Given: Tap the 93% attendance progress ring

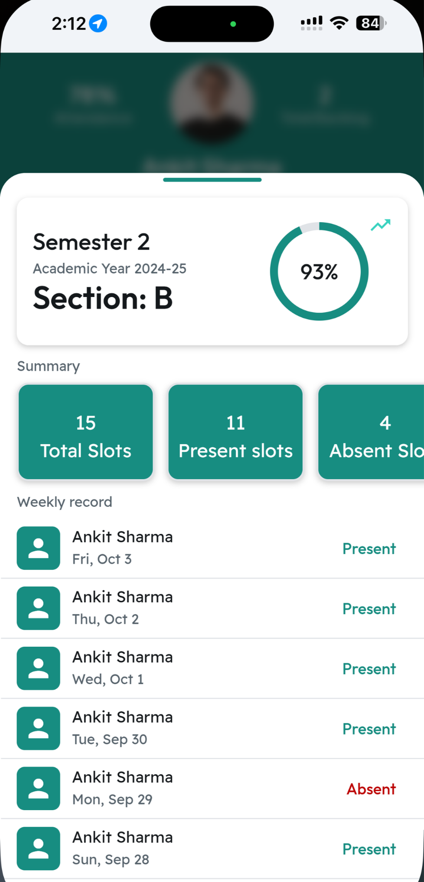Looking at the screenshot, I should pyautogui.click(x=319, y=272).
